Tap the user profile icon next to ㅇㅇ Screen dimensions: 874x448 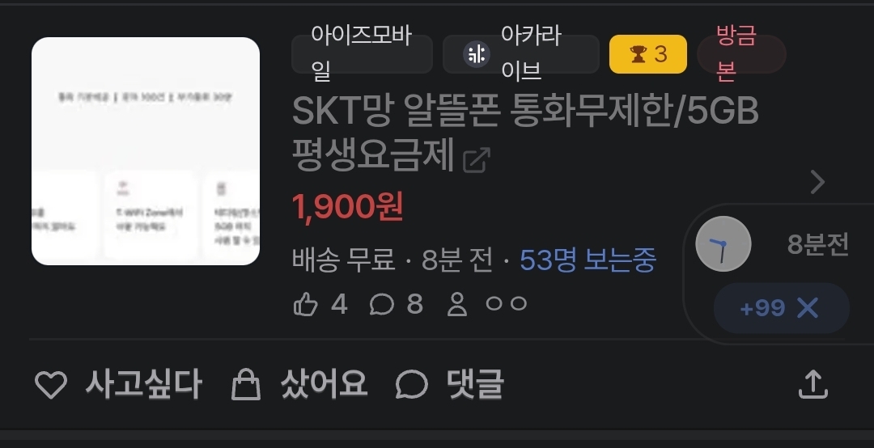(457, 305)
